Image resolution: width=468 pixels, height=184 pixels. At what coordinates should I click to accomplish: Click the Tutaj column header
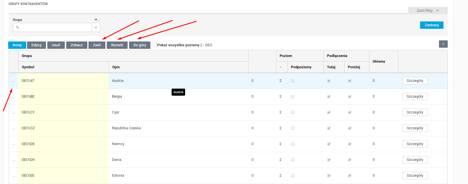point(334,67)
